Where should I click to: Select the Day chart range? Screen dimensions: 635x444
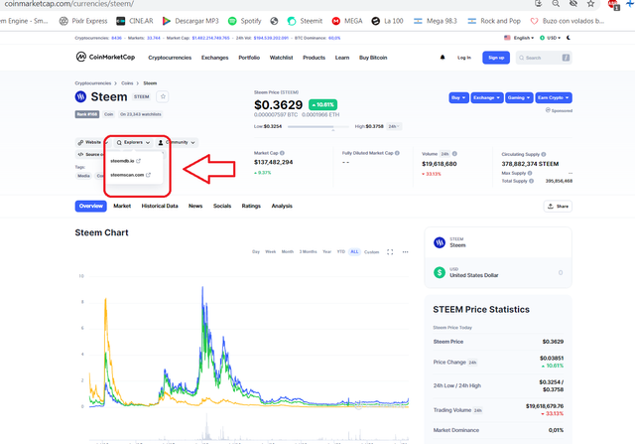click(256, 252)
